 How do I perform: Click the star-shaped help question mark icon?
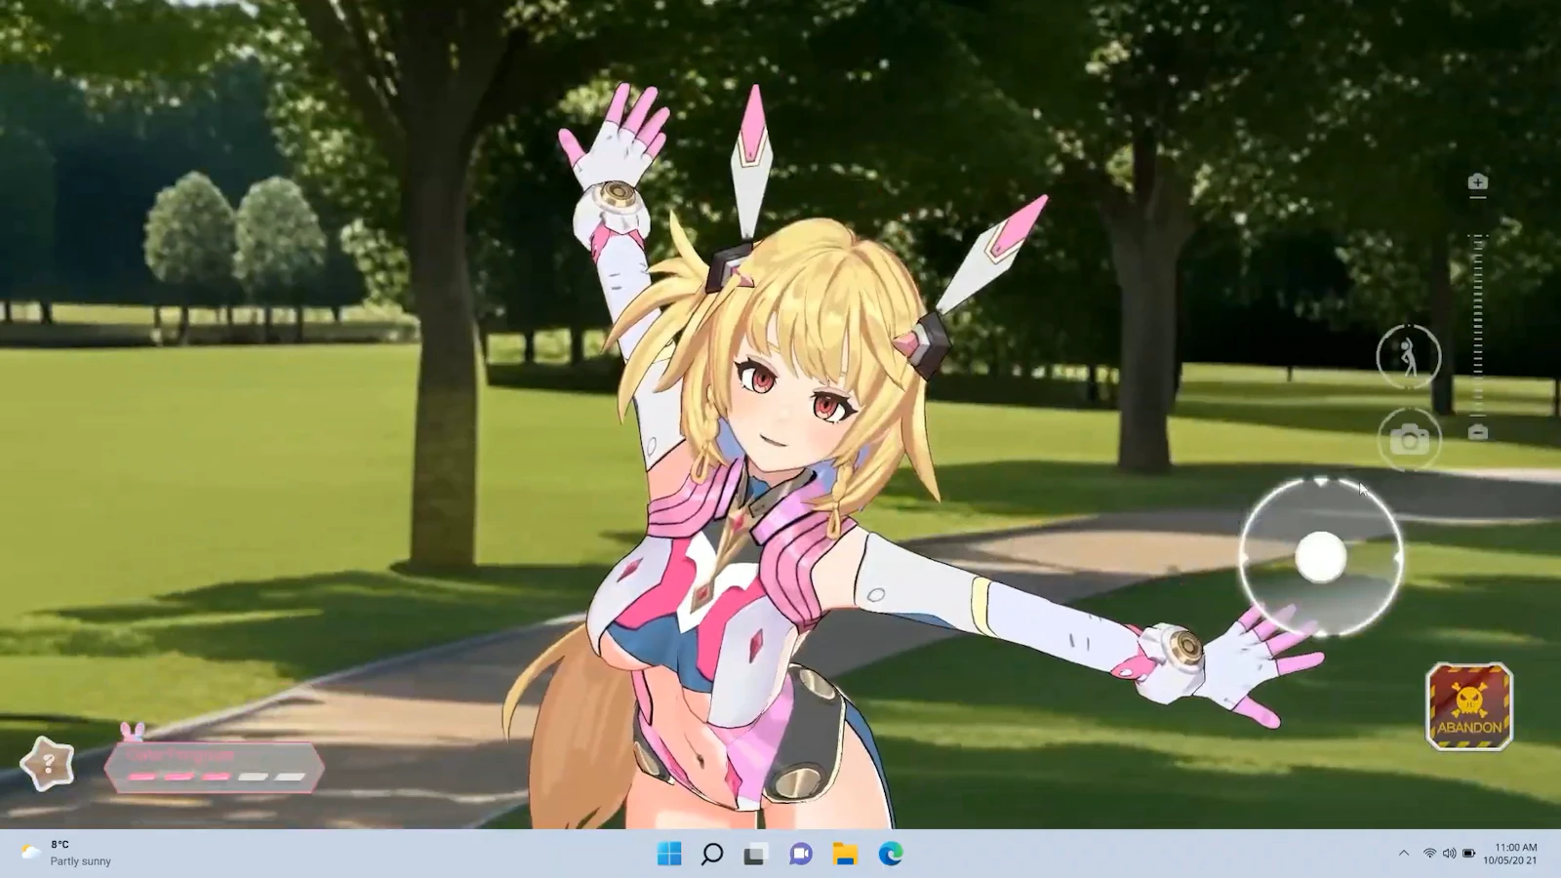click(x=47, y=764)
